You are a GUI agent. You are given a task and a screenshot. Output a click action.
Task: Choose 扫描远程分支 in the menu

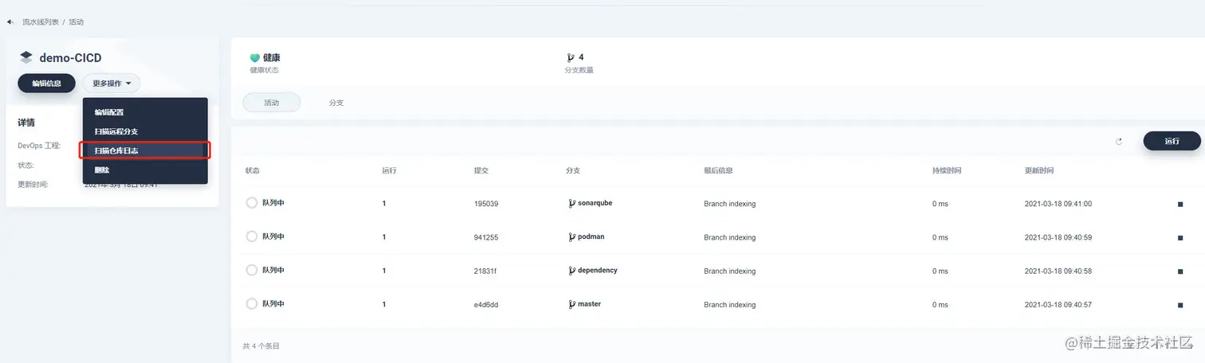coord(116,131)
